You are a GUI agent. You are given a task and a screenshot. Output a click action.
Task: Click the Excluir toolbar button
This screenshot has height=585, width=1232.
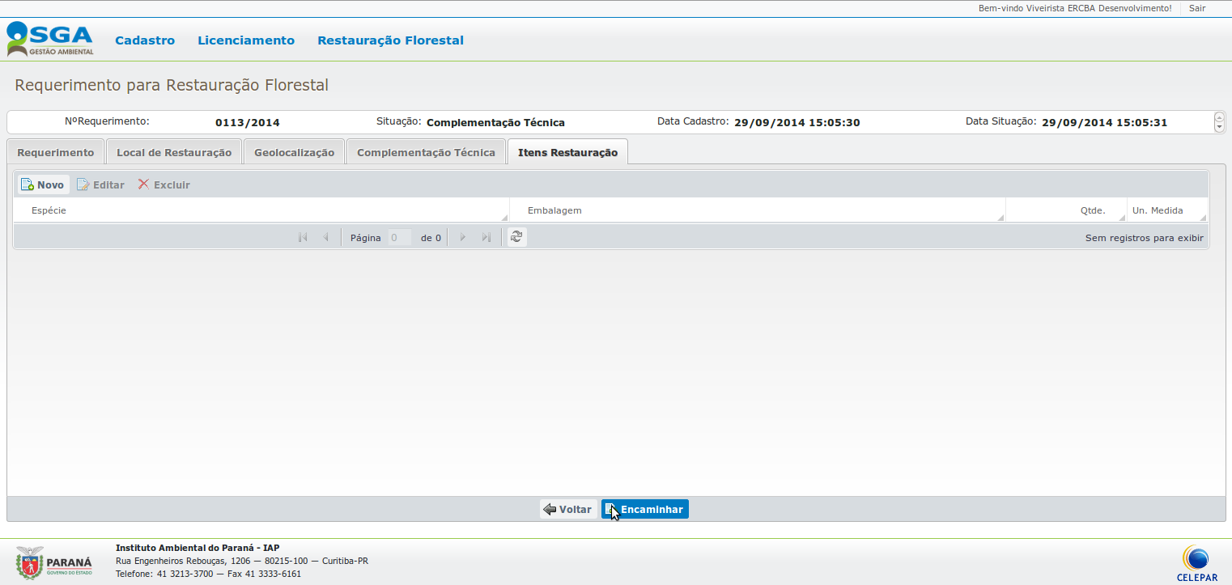164,184
